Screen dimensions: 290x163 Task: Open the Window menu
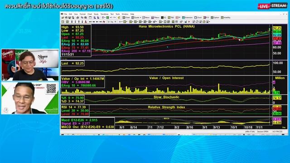[125, 14]
